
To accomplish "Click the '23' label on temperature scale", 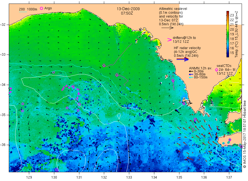I will 232,15.
